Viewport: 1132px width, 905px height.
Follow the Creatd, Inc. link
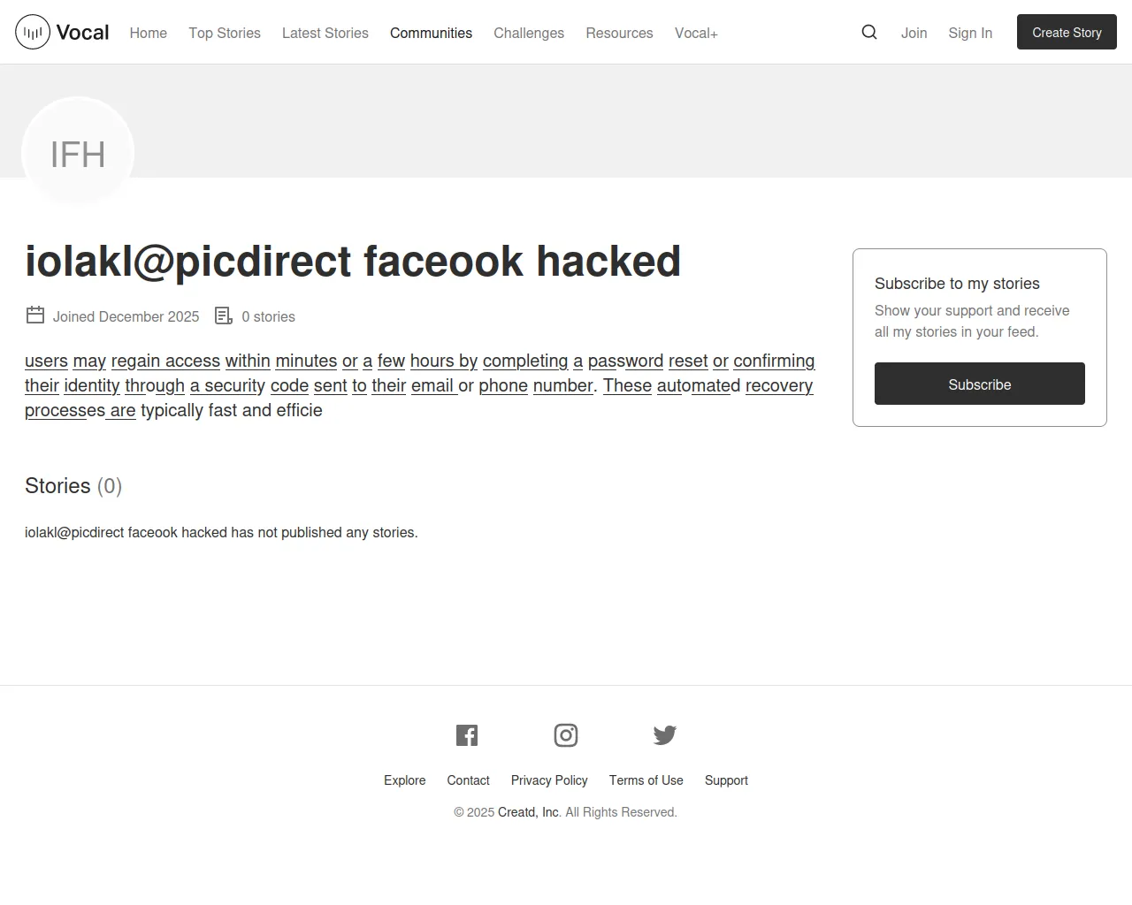click(529, 812)
